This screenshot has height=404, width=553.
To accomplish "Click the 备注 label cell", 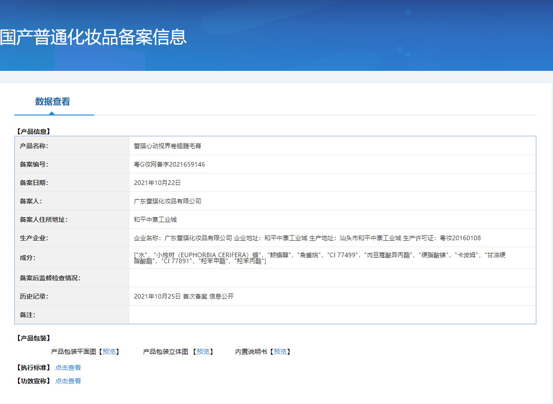I will (x=72, y=315).
